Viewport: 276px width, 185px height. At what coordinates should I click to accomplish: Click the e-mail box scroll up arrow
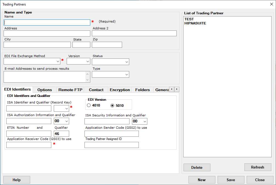click(x=88, y=74)
